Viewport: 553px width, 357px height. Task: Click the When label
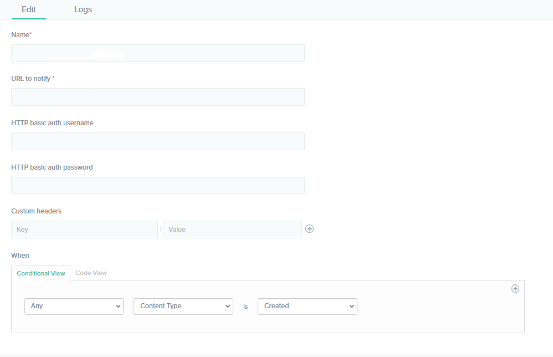click(20, 256)
